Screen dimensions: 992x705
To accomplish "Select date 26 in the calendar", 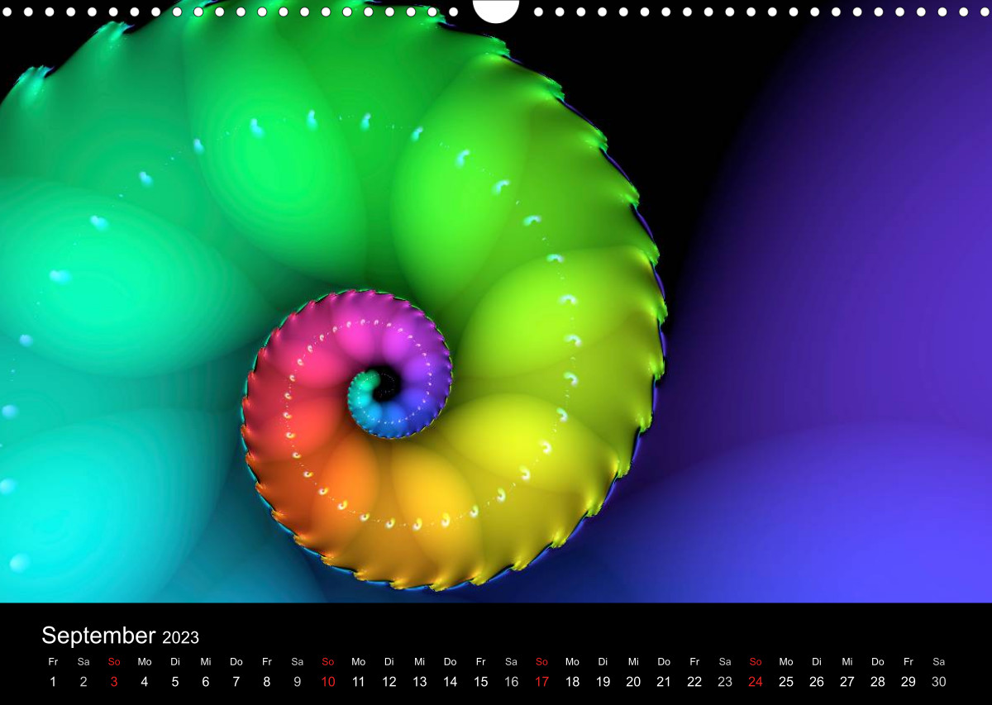I will (x=817, y=682).
